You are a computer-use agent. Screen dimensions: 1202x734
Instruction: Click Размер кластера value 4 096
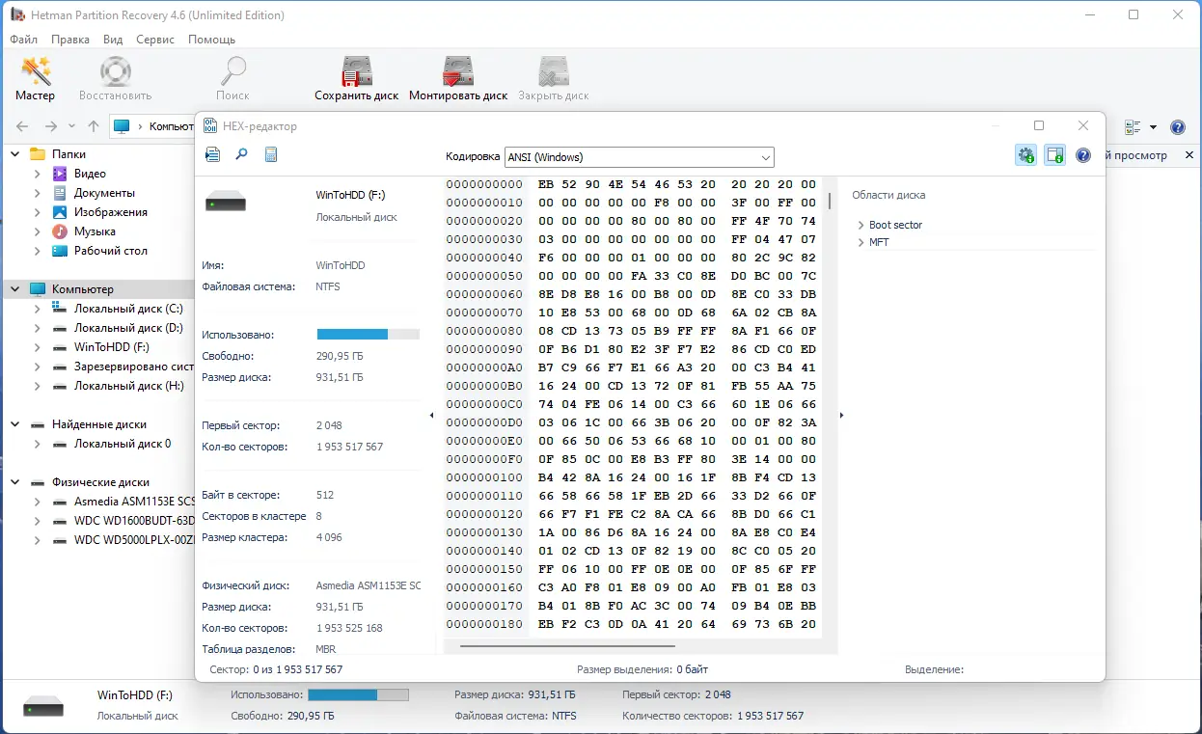pyautogui.click(x=329, y=537)
